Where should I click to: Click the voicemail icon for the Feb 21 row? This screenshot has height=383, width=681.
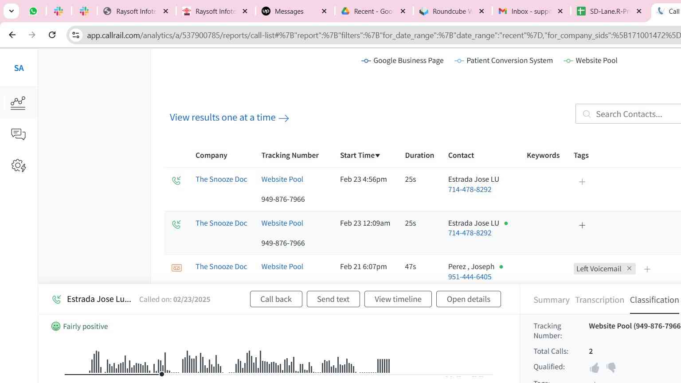point(176,268)
